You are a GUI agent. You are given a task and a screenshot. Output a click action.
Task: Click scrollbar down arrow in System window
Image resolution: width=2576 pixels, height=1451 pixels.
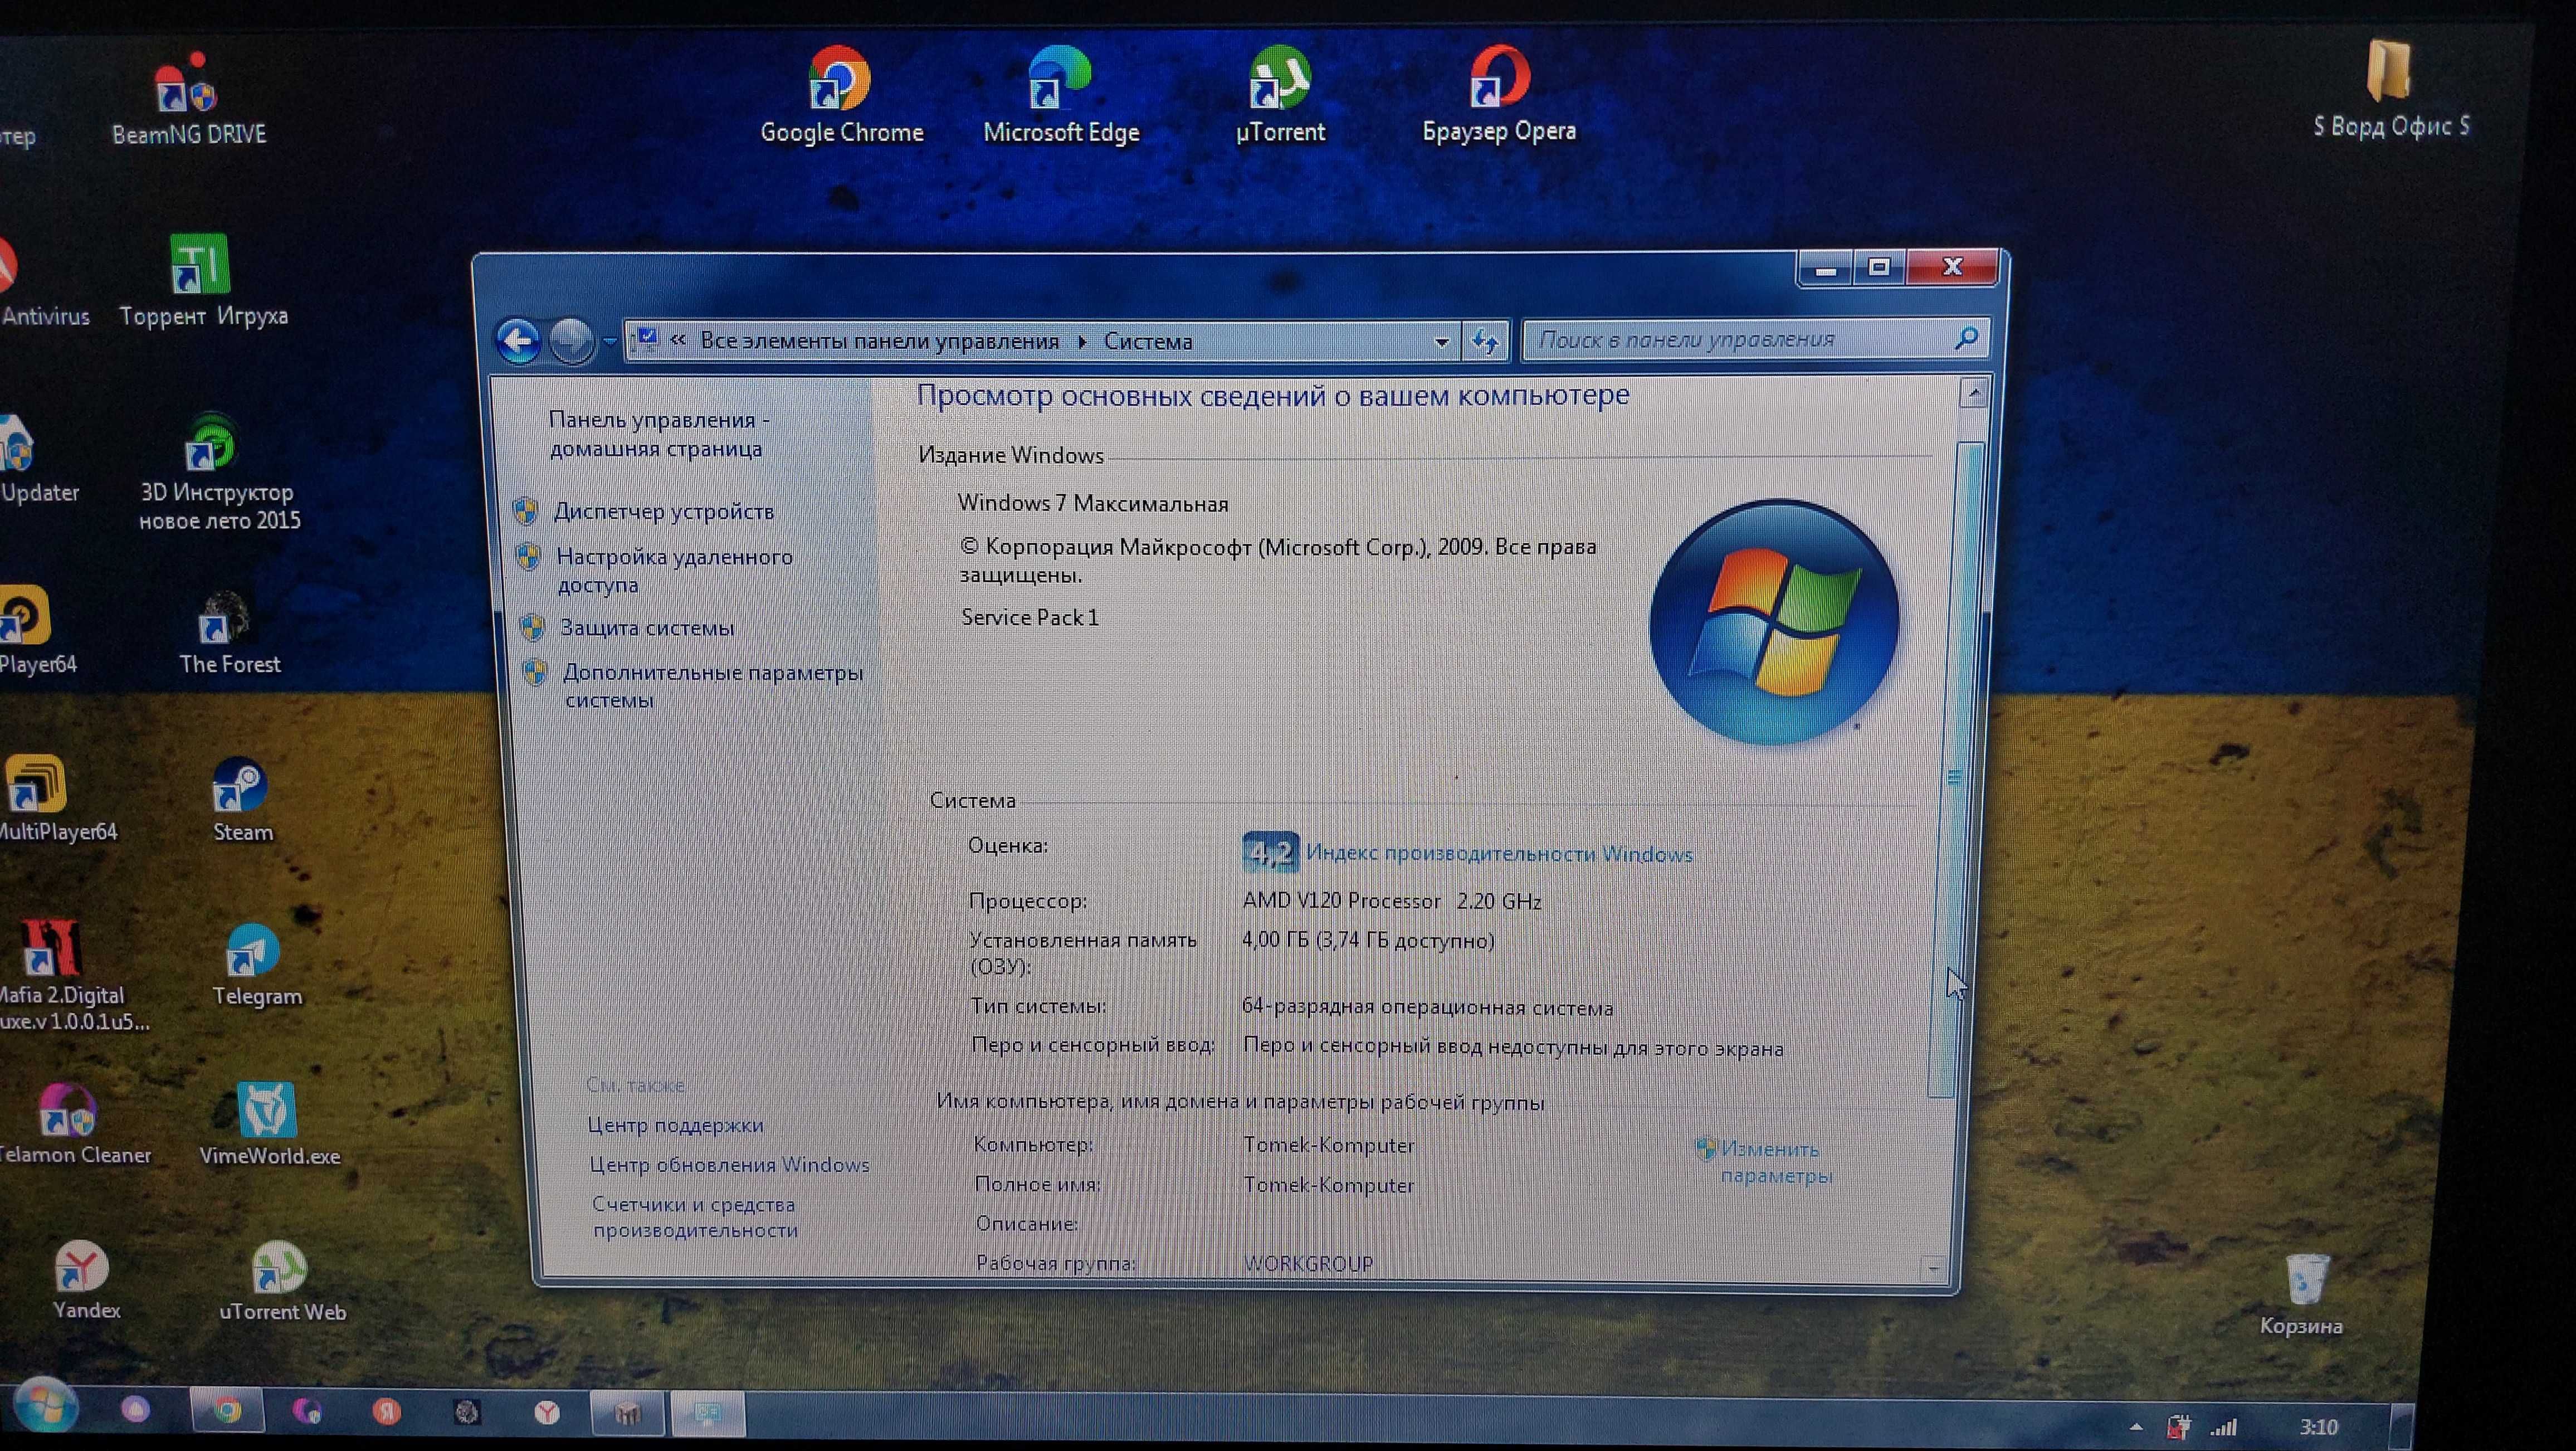[1933, 1269]
